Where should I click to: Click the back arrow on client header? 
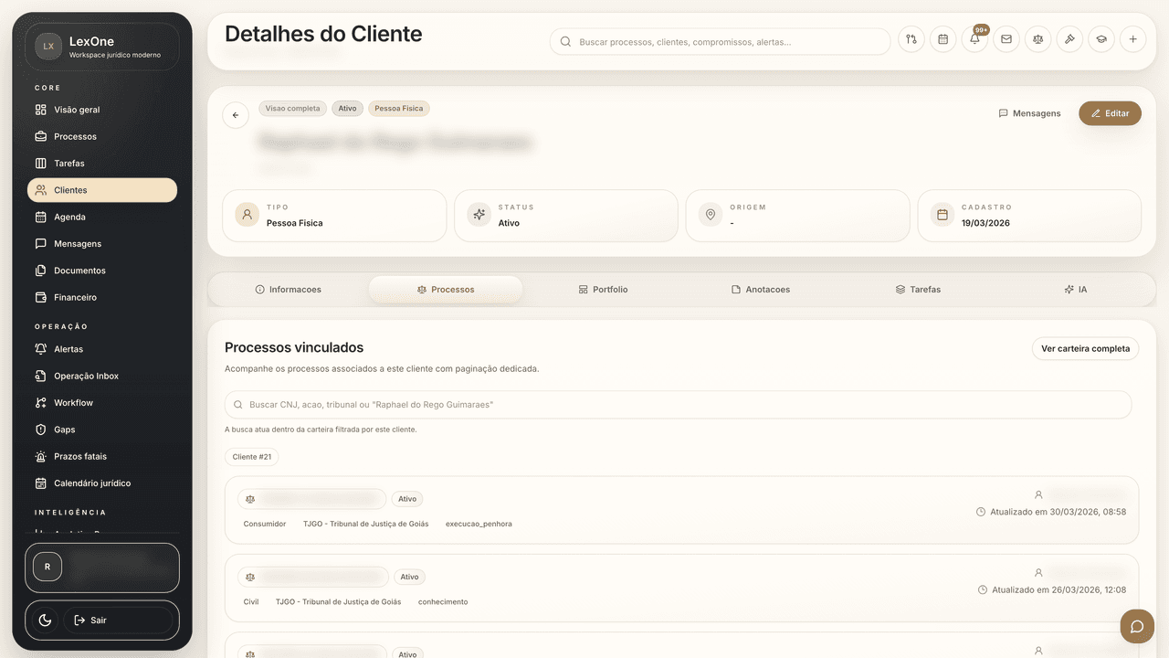pos(235,115)
